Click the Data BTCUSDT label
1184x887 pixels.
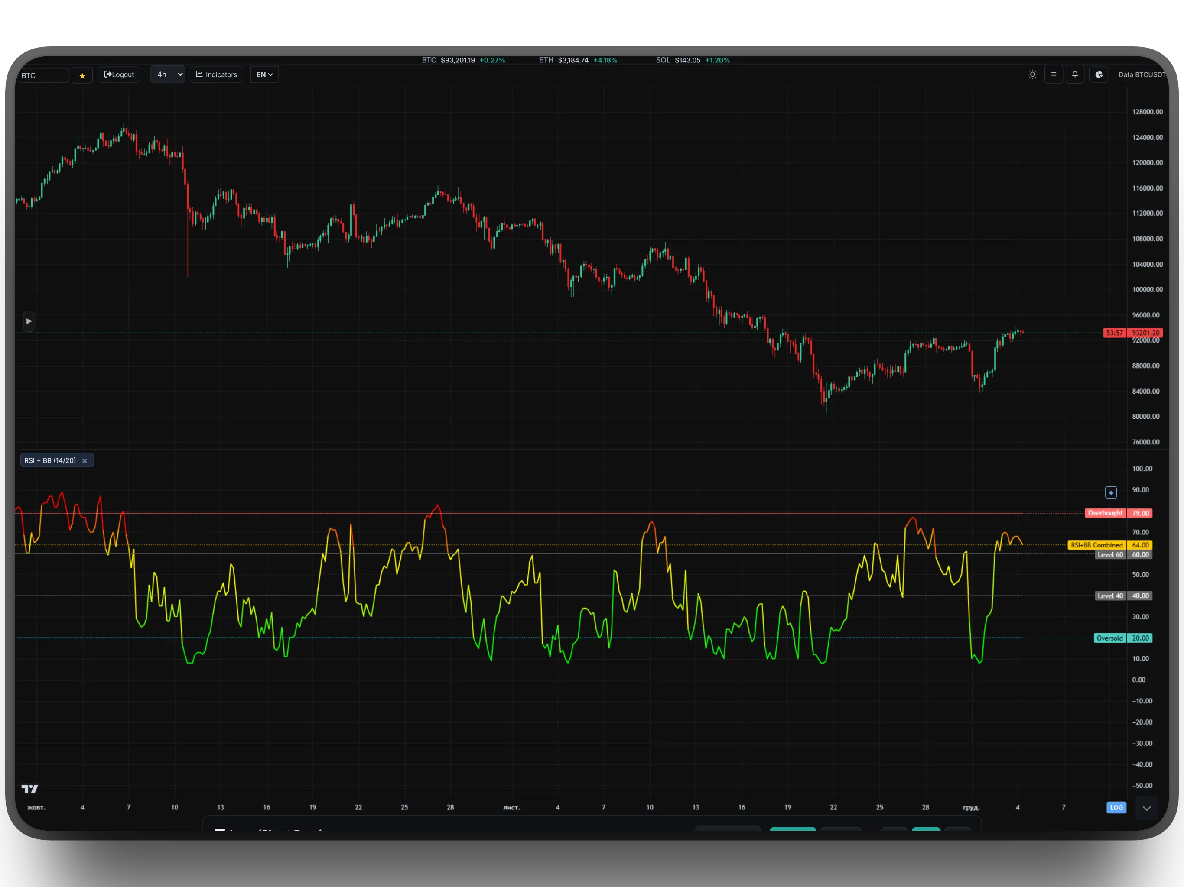point(1142,74)
